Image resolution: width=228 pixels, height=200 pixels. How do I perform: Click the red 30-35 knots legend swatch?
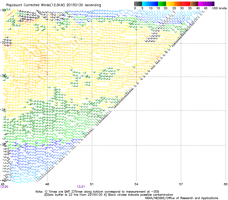(186, 4)
